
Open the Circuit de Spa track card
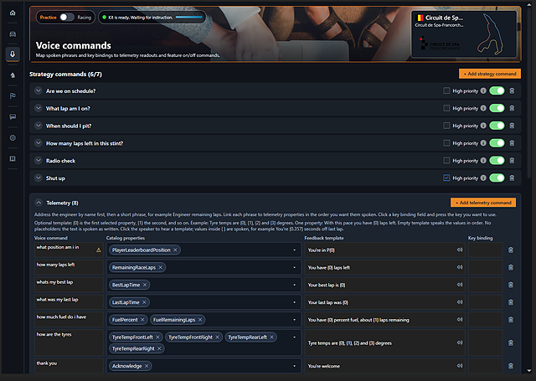tap(464, 34)
